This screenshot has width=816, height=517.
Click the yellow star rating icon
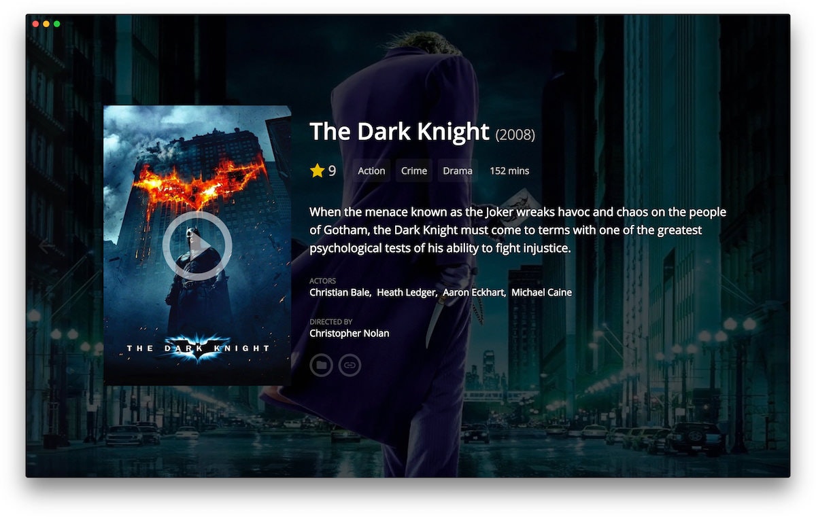click(x=317, y=171)
